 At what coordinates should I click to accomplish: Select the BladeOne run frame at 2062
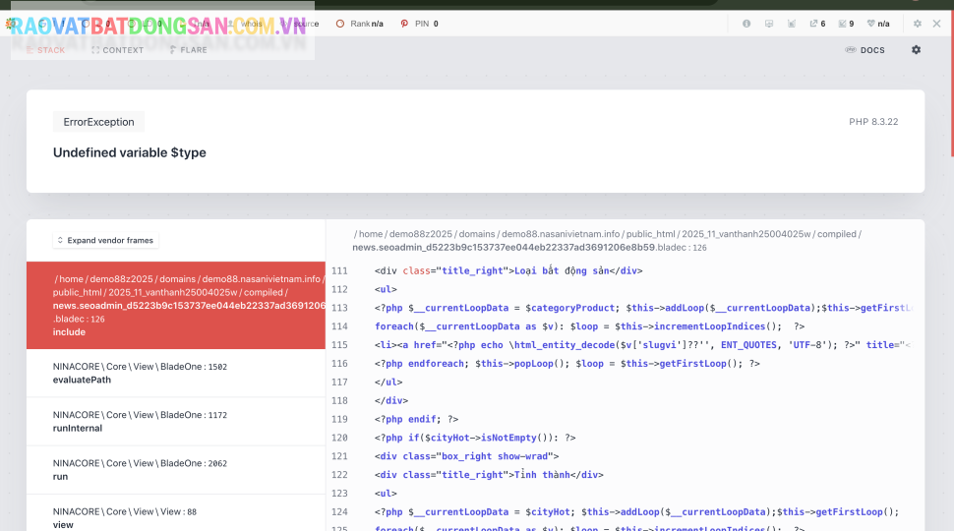(x=175, y=469)
